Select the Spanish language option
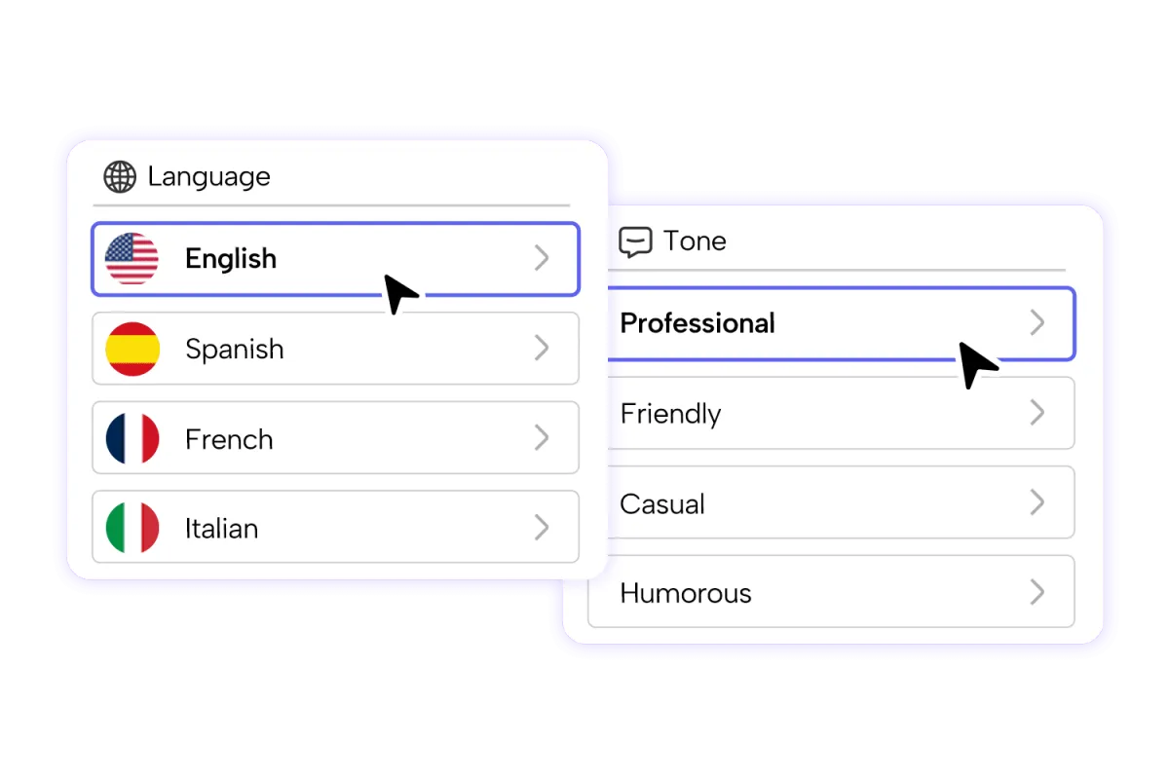The width and height of the screenshot is (1169, 779). pos(234,349)
